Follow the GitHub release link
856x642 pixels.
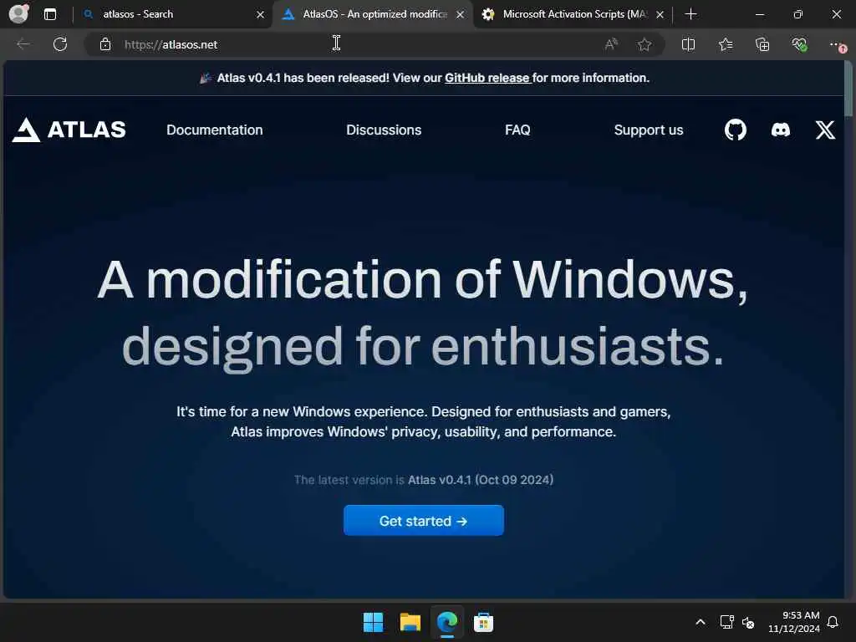pyautogui.click(x=487, y=78)
